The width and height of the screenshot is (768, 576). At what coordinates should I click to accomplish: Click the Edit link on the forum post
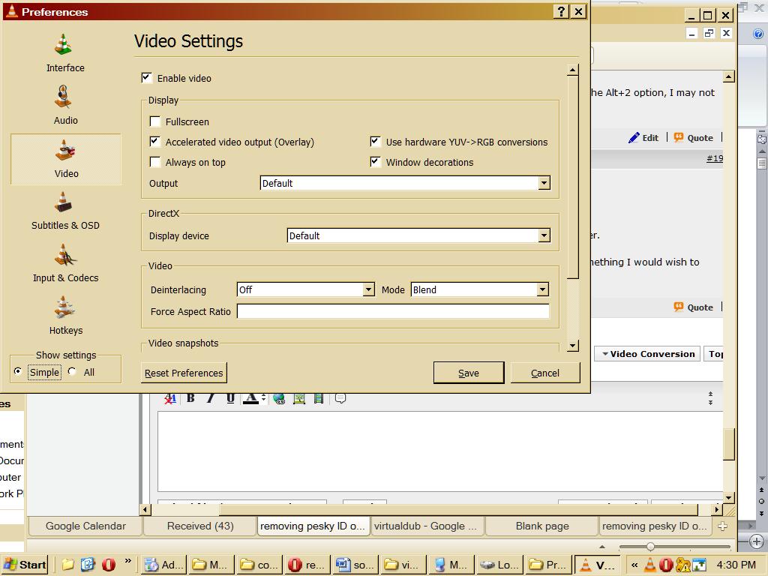(643, 138)
